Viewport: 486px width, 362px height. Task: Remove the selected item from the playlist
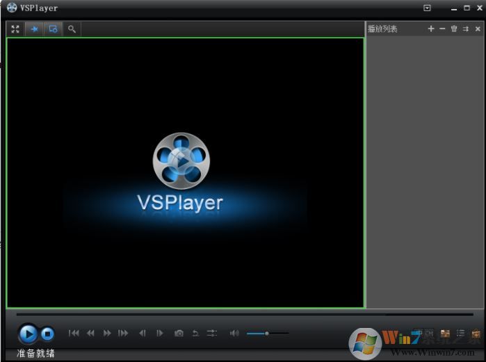442,28
